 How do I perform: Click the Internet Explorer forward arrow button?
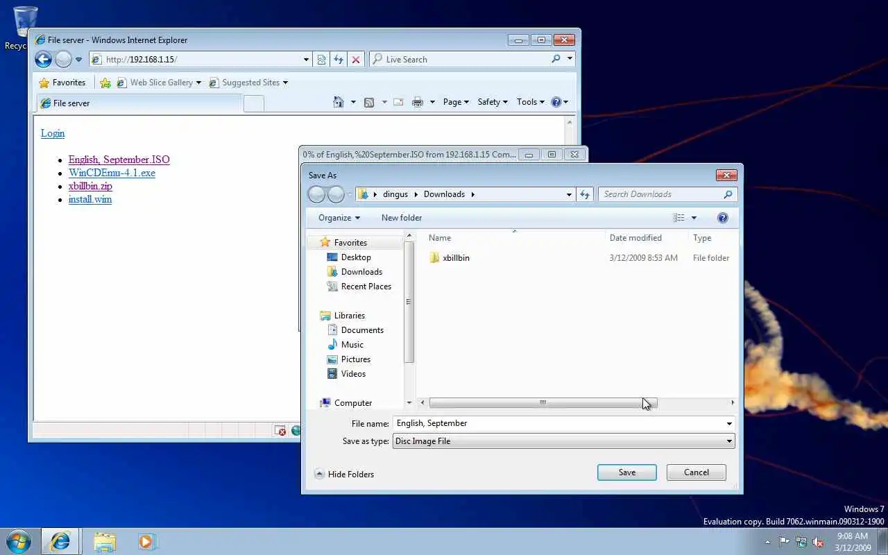(63, 60)
